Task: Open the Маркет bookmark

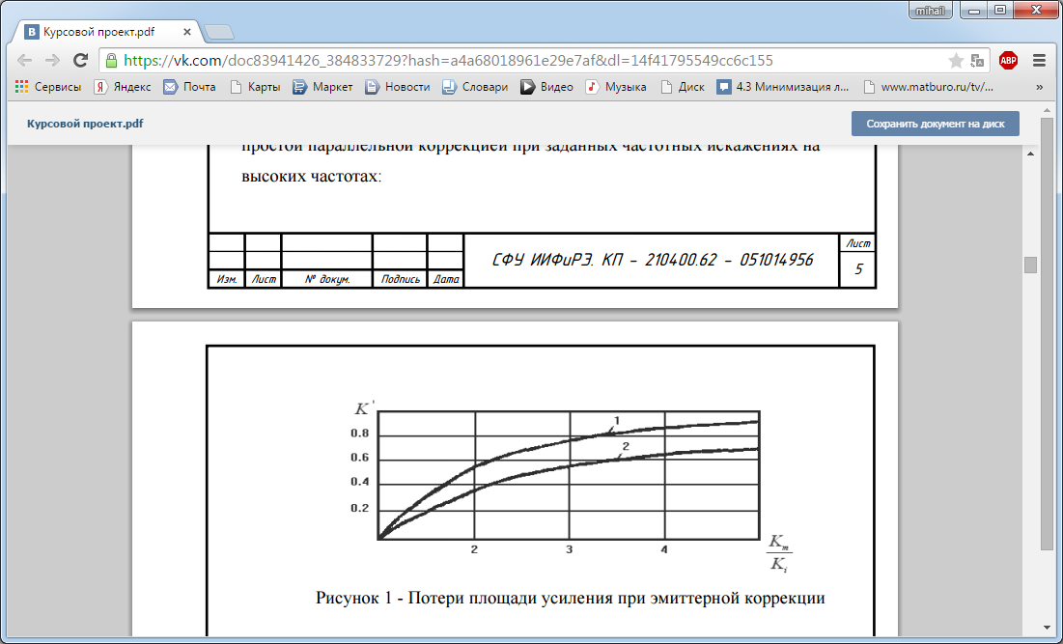Action: point(322,87)
